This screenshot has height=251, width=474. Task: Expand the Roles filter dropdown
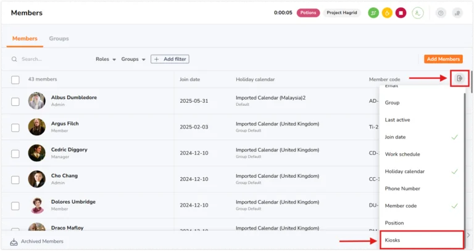click(106, 59)
